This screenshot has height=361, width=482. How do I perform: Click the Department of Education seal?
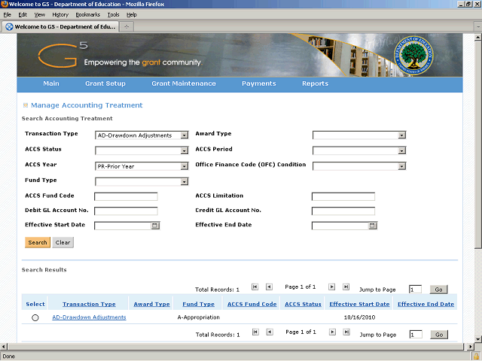pyautogui.click(x=413, y=55)
